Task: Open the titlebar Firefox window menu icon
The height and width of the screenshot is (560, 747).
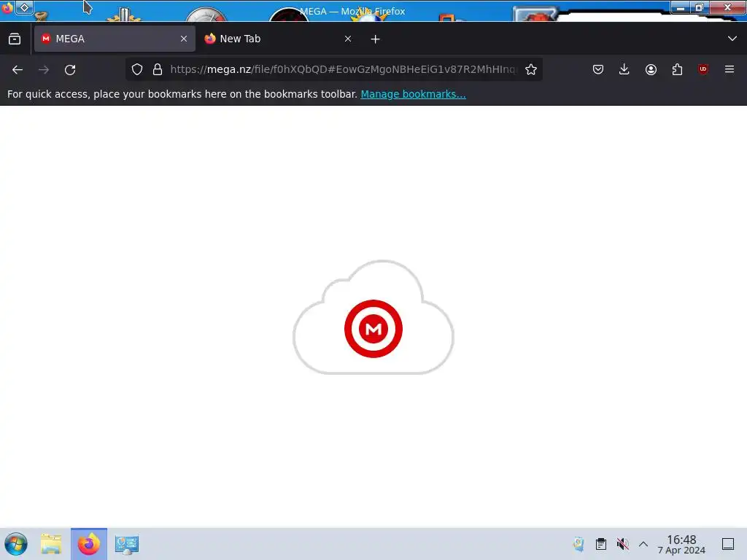Action: [x=7, y=7]
